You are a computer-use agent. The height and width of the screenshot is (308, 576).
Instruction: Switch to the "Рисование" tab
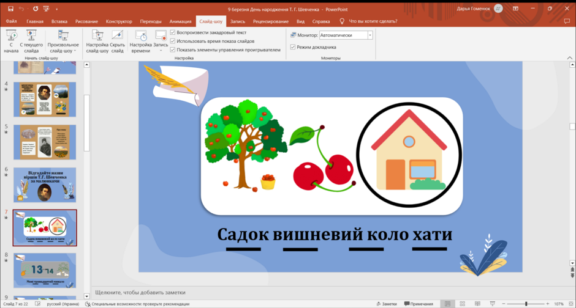click(86, 21)
